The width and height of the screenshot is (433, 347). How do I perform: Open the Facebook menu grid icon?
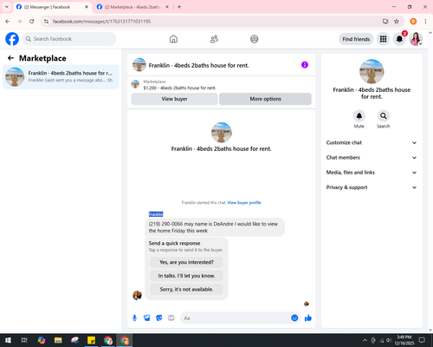pos(383,39)
